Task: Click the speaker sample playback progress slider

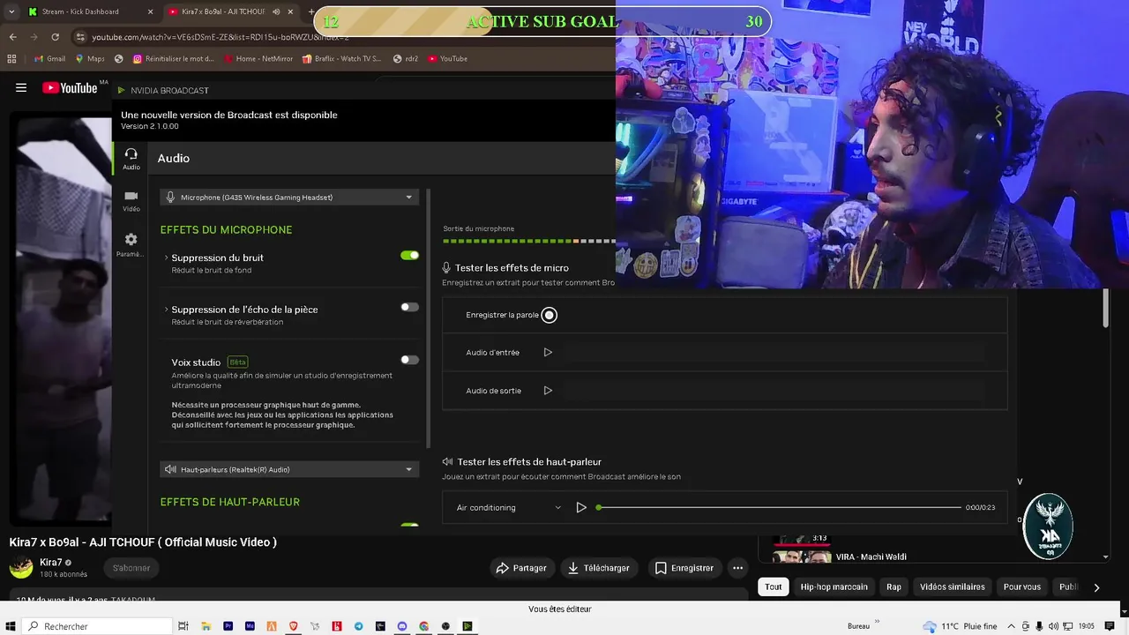Action: click(x=780, y=507)
